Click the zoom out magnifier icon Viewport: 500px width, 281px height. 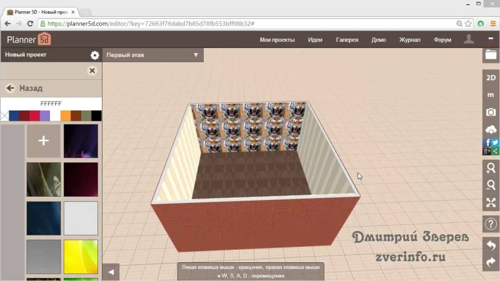point(491,185)
